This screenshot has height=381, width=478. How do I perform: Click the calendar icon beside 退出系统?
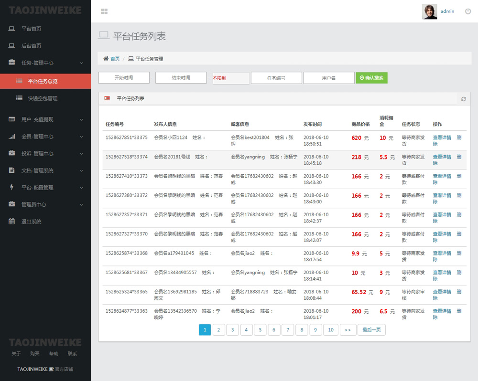(x=12, y=222)
